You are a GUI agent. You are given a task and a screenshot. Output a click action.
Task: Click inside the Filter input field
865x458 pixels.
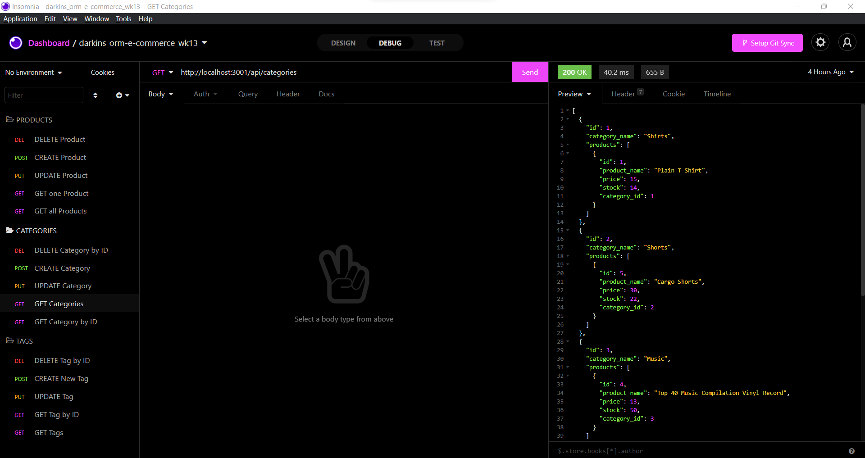(x=44, y=95)
